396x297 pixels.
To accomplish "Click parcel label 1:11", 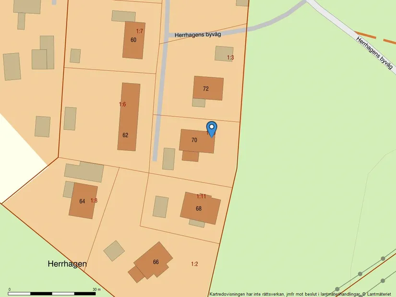I will 201,196.
